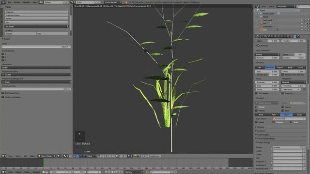Switch to the Modifiers properties tab icon

click(281, 36)
